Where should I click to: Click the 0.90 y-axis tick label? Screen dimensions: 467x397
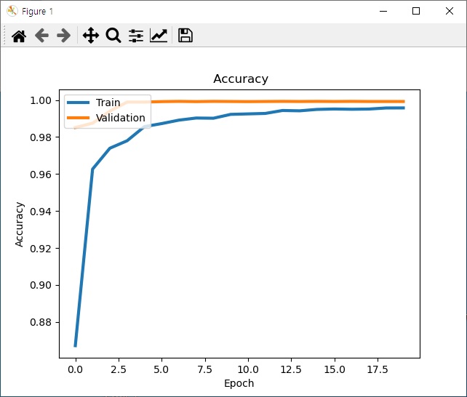(x=41, y=286)
